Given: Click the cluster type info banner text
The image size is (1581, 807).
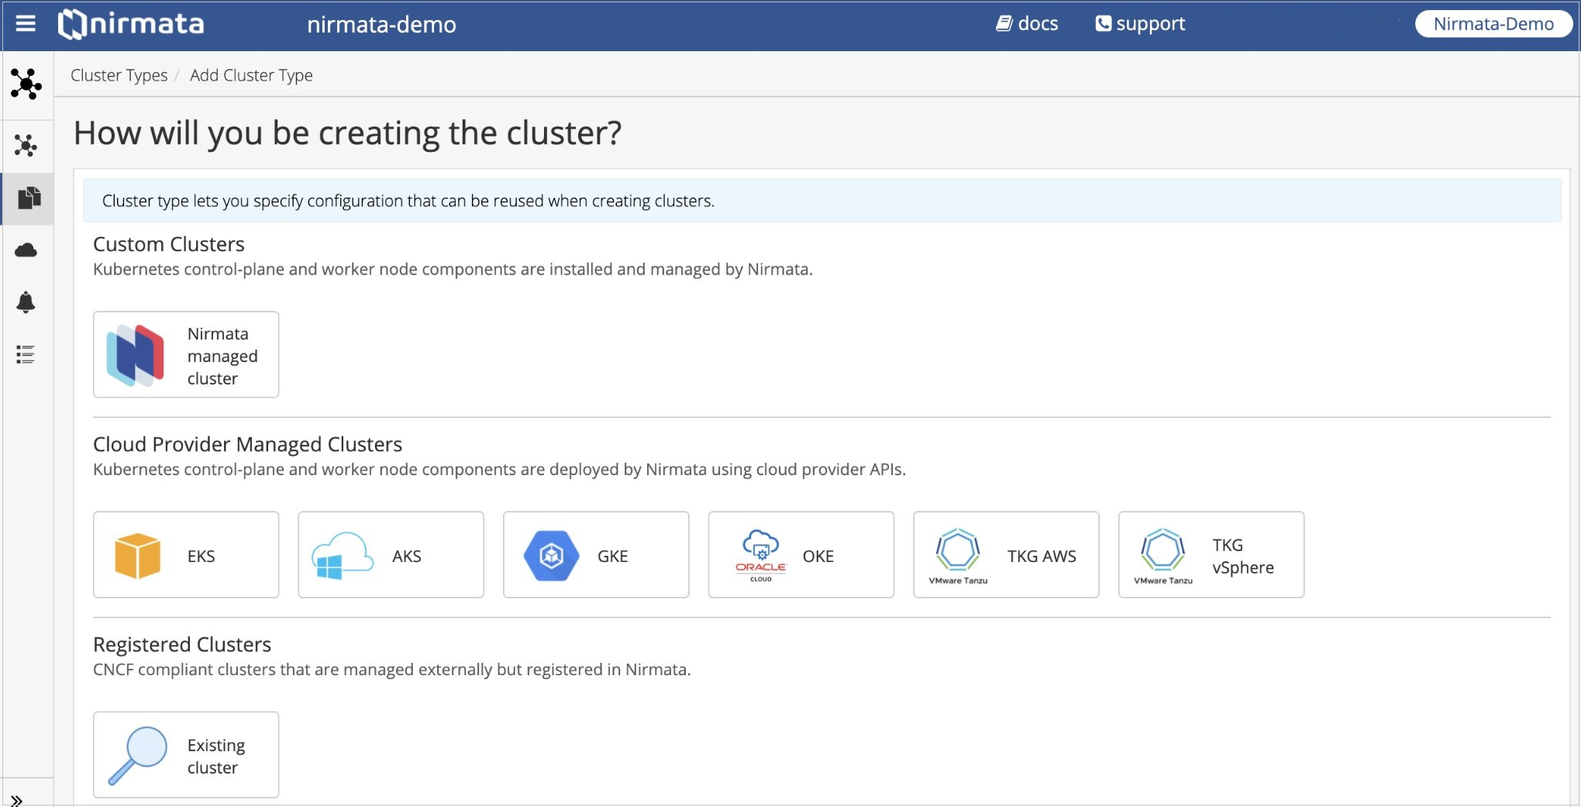Looking at the screenshot, I should 408,201.
